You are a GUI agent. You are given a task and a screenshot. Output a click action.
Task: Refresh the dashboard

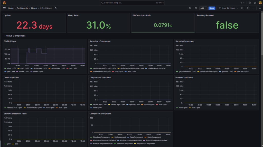click(248, 8)
